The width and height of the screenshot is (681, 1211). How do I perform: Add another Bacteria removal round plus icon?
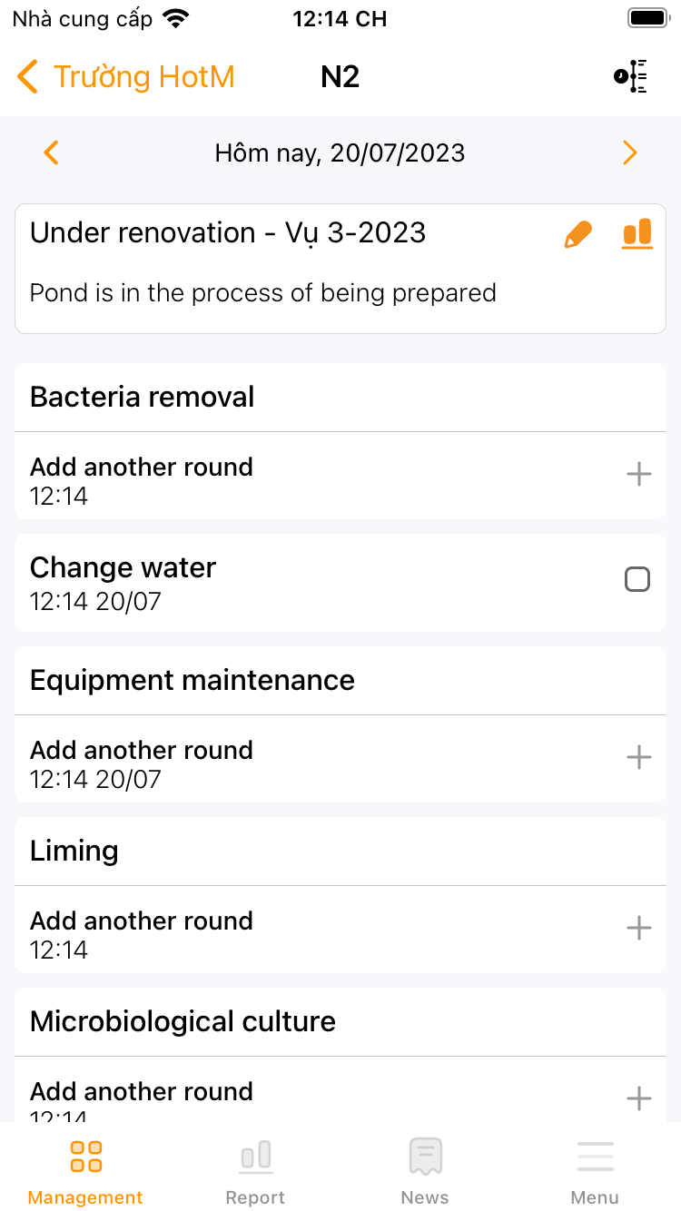639,474
